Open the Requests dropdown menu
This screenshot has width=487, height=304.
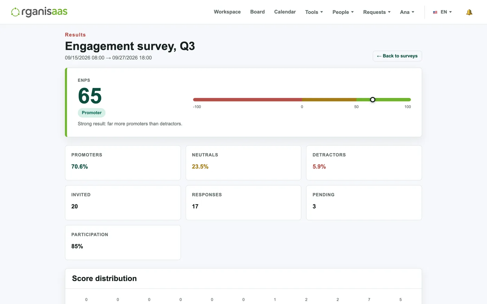pyautogui.click(x=377, y=12)
